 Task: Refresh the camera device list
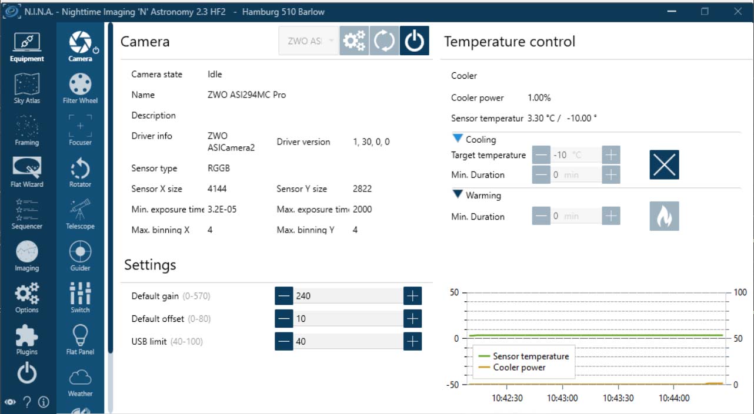click(384, 41)
